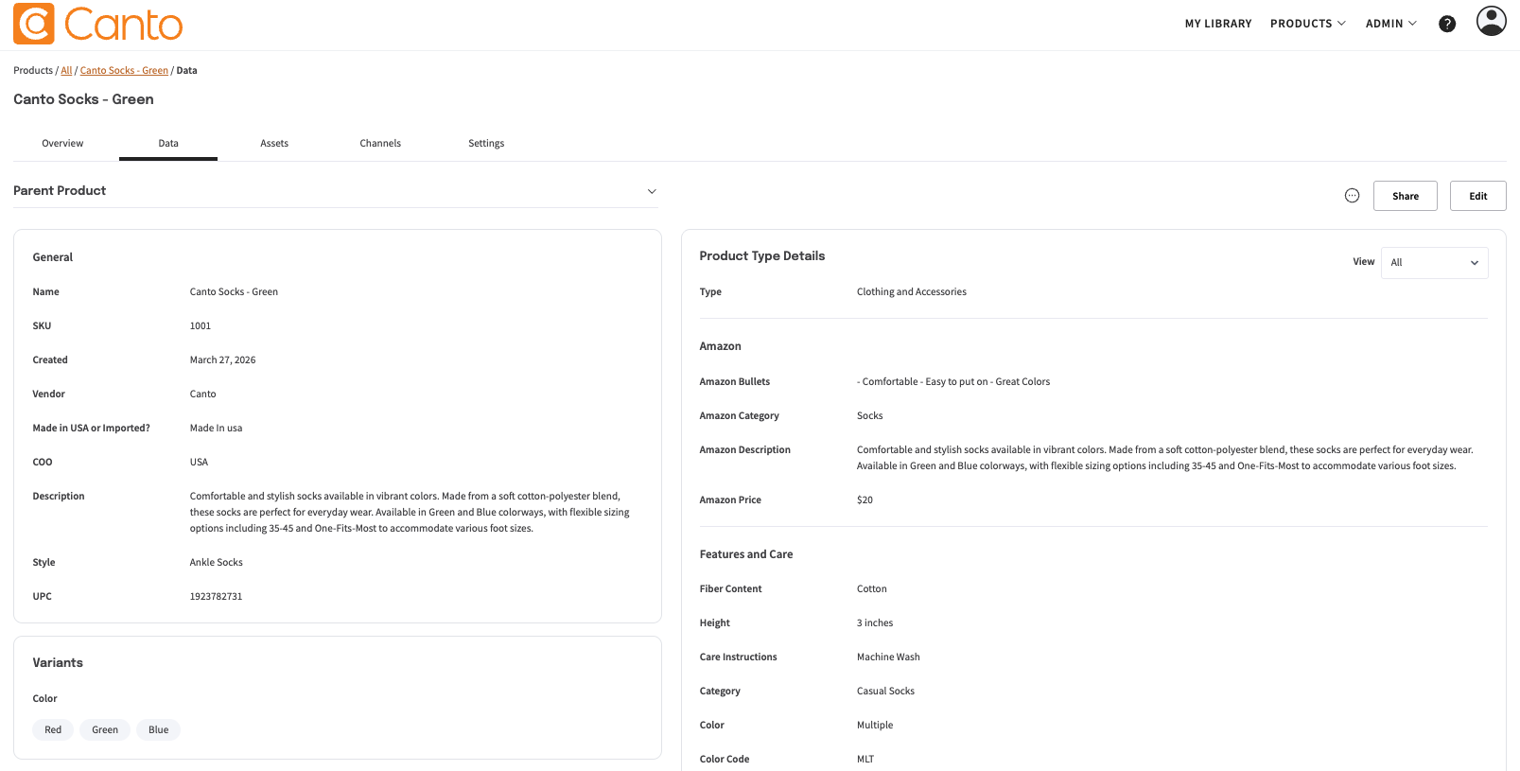Expand the Products menu
The height and width of the screenshot is (771, 1520).
(1308, 24)
